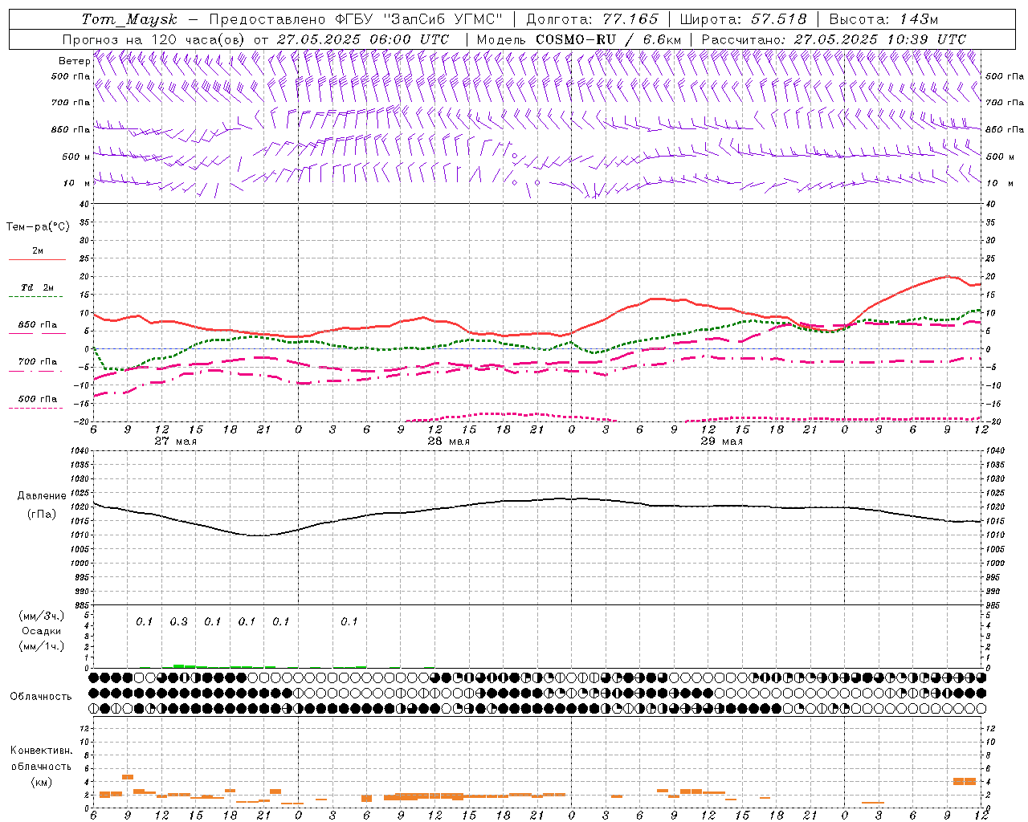Click the green dashed Td 2м legend line
This screenshot has height=822, width=1028.
pos(35,296)
